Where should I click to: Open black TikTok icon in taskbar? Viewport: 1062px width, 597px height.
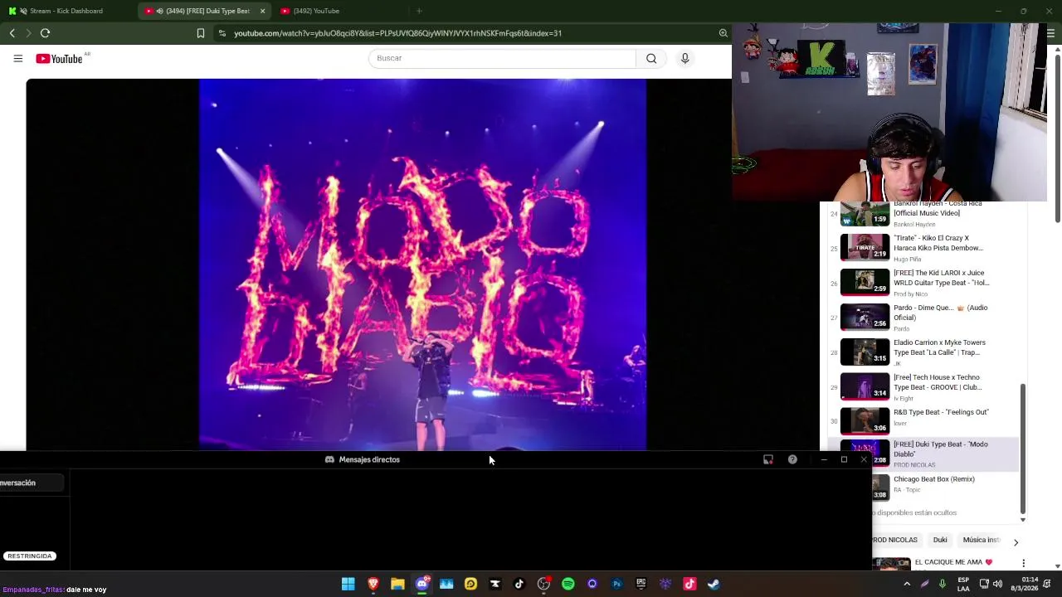pyautogui.click(x=519, y=584)
